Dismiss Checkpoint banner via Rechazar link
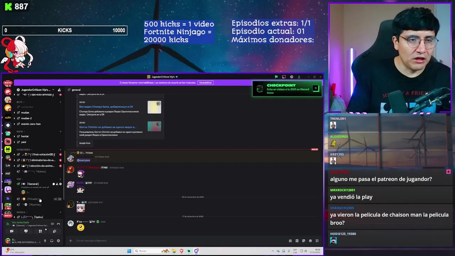This screenshot has width=455, height=256. (270, 93)
